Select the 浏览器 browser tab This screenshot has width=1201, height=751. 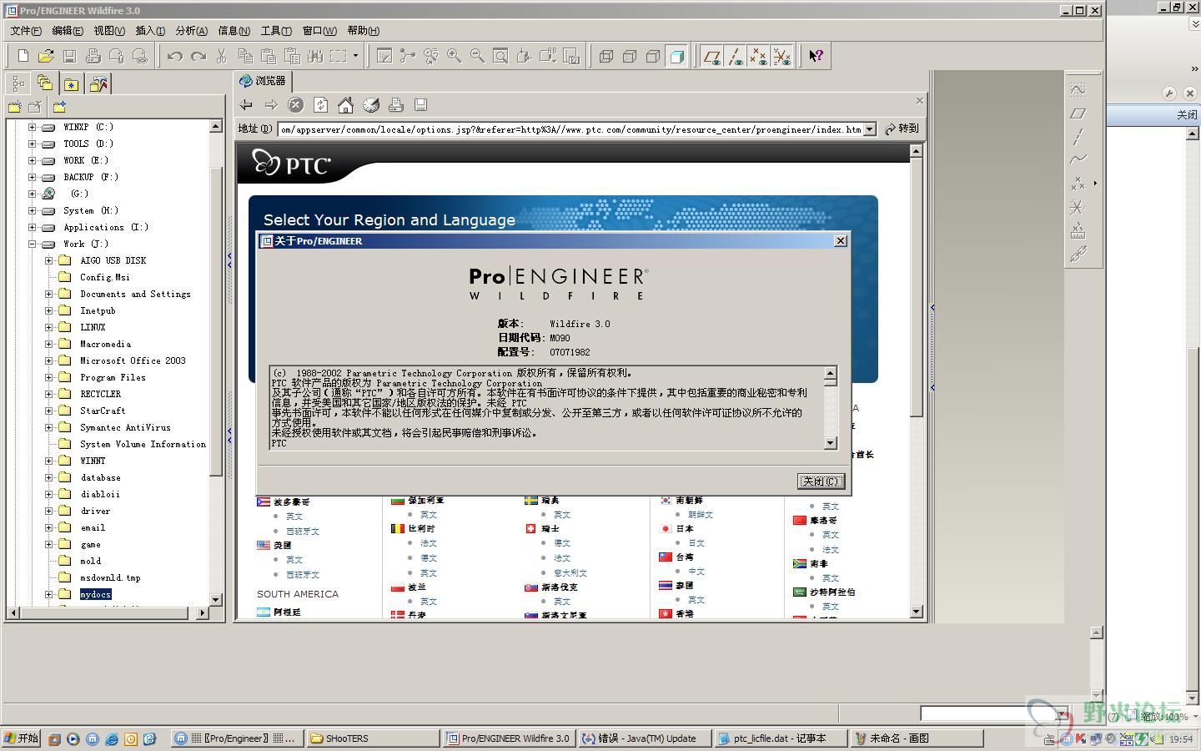coord(263,81)
